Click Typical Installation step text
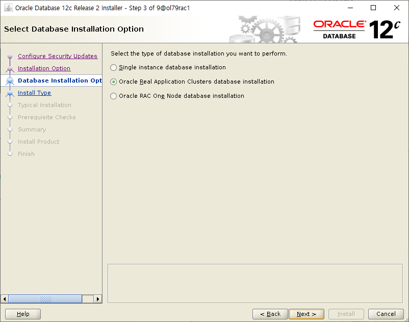The height and width of the screenshot is (322, 409). click(44, 105)
